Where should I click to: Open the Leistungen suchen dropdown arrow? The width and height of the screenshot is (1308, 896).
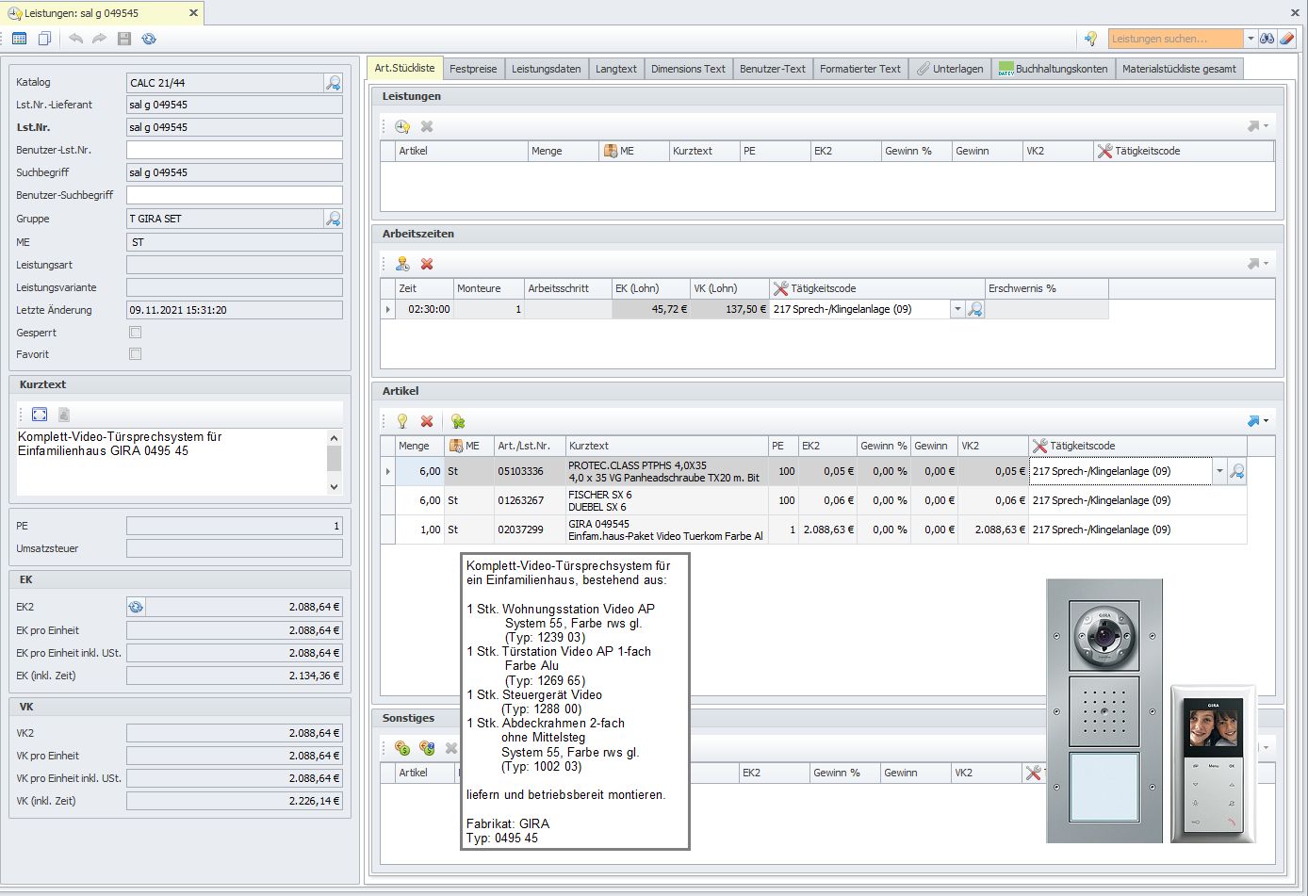pyautogui.click(x=1251, y=39)
